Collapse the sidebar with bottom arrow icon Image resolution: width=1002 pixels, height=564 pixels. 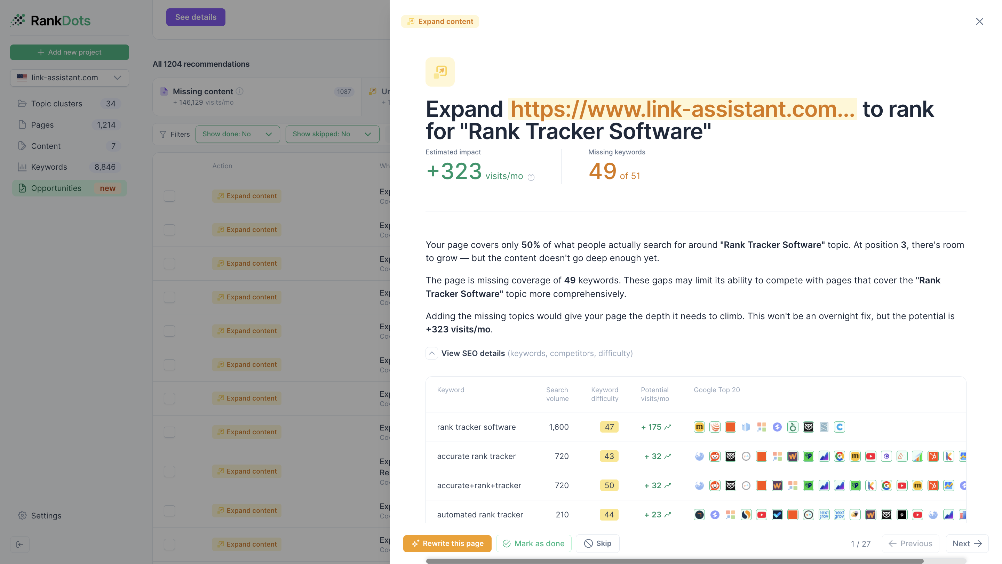[20, 545]
